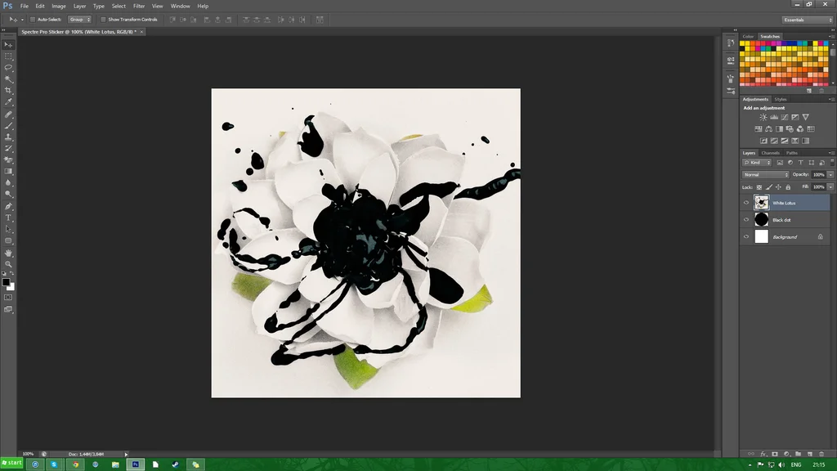Add a Curves adjustment
Screen dimensions: 837x471
785,117
